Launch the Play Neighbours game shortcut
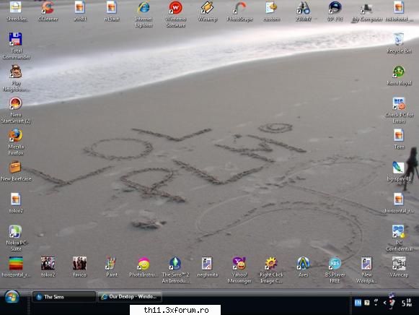Image resolution: width=419 pixels, height=315 pixels. 16,78
